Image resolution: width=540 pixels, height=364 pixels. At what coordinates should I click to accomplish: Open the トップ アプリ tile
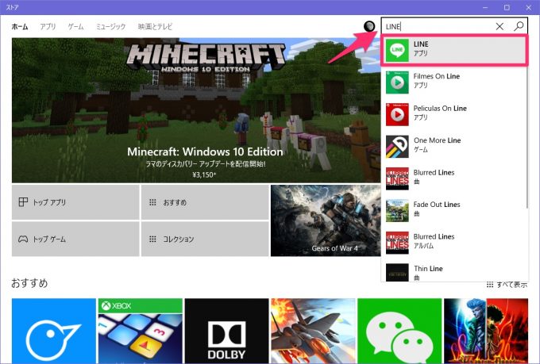click(x=75, y=202)
